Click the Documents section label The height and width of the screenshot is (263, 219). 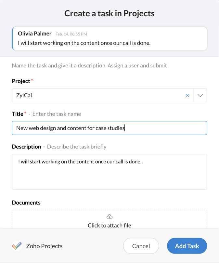[x=26, y=203]
